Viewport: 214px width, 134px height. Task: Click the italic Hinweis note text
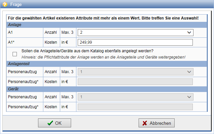click(x=103, y=57)
